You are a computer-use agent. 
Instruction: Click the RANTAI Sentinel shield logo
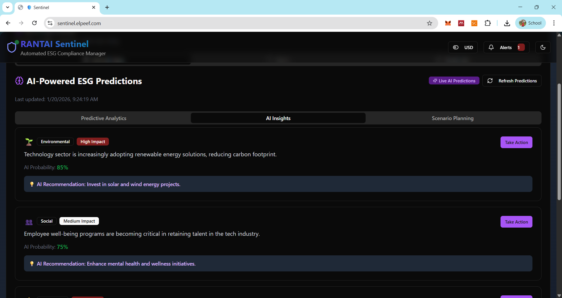pyautogui.click(x=12, y=47)
